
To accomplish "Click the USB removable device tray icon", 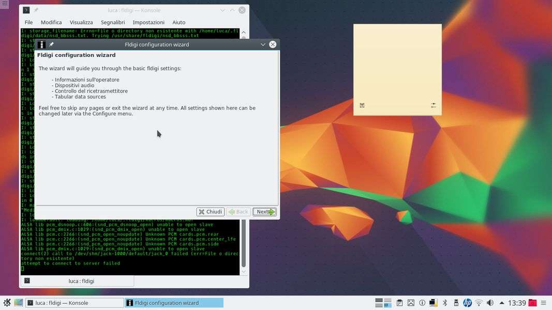I will pyautogui.click(x=456, y=303).
